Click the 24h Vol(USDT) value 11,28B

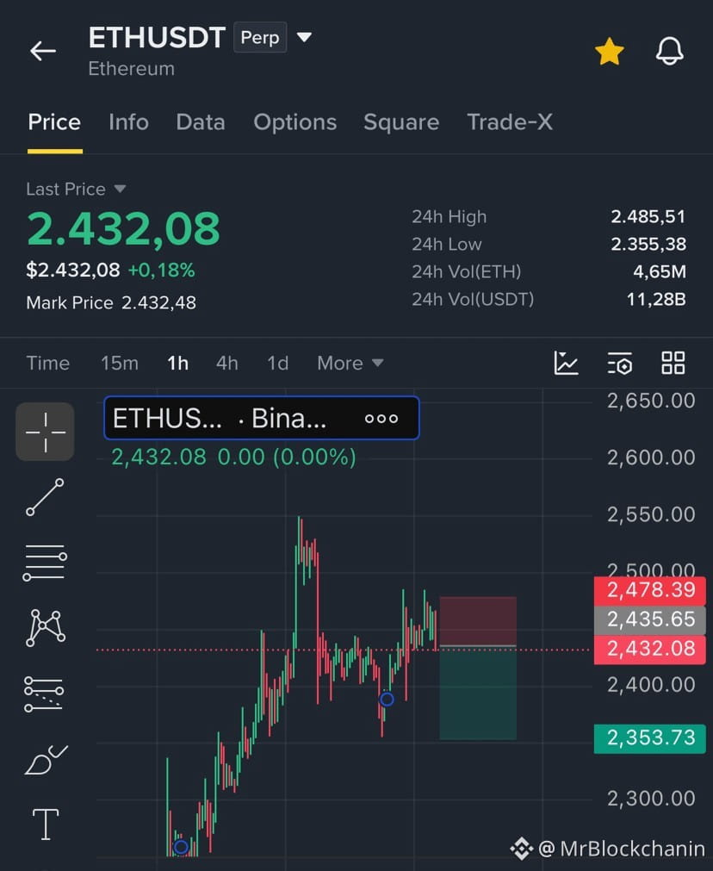tap(656, 300)
